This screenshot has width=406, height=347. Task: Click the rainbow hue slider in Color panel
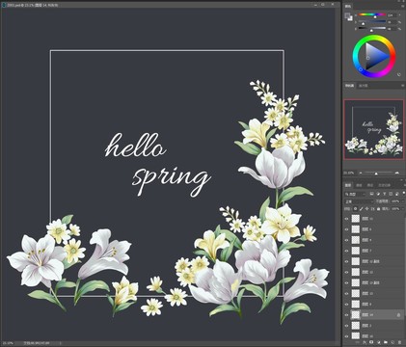pos(371,14)
